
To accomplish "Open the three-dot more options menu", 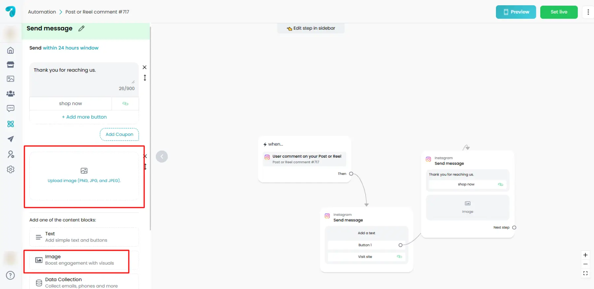I will coord(588,12).
